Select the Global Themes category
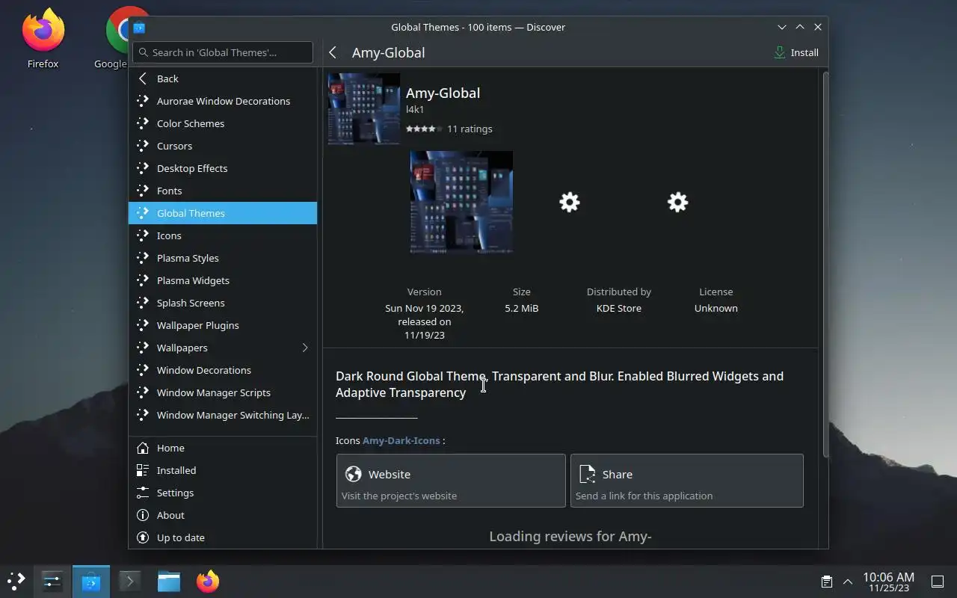The image size is (957, 598). (223, 213)
